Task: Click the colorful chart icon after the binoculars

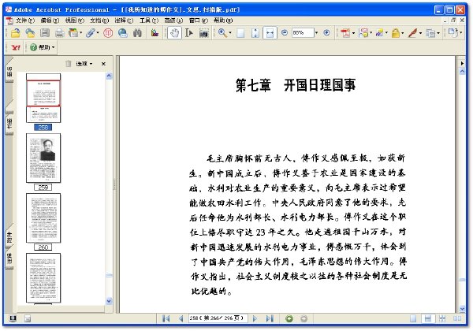Action: [155, 33]
